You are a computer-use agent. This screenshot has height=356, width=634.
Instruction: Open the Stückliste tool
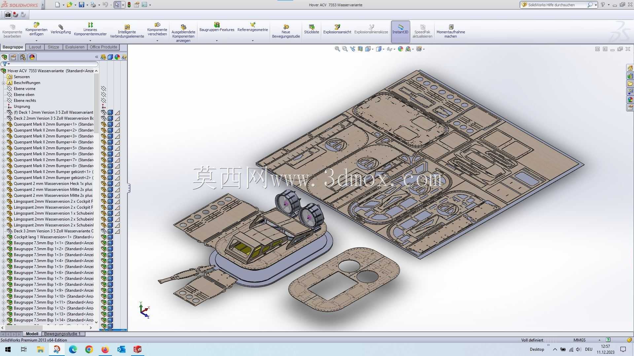pos(311,29)
